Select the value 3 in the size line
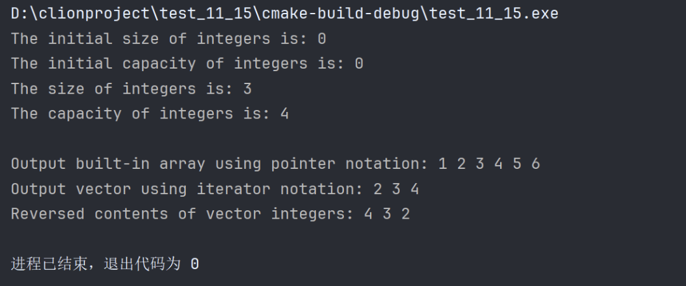This screenshot has height=286, width=686. [247, 89]
